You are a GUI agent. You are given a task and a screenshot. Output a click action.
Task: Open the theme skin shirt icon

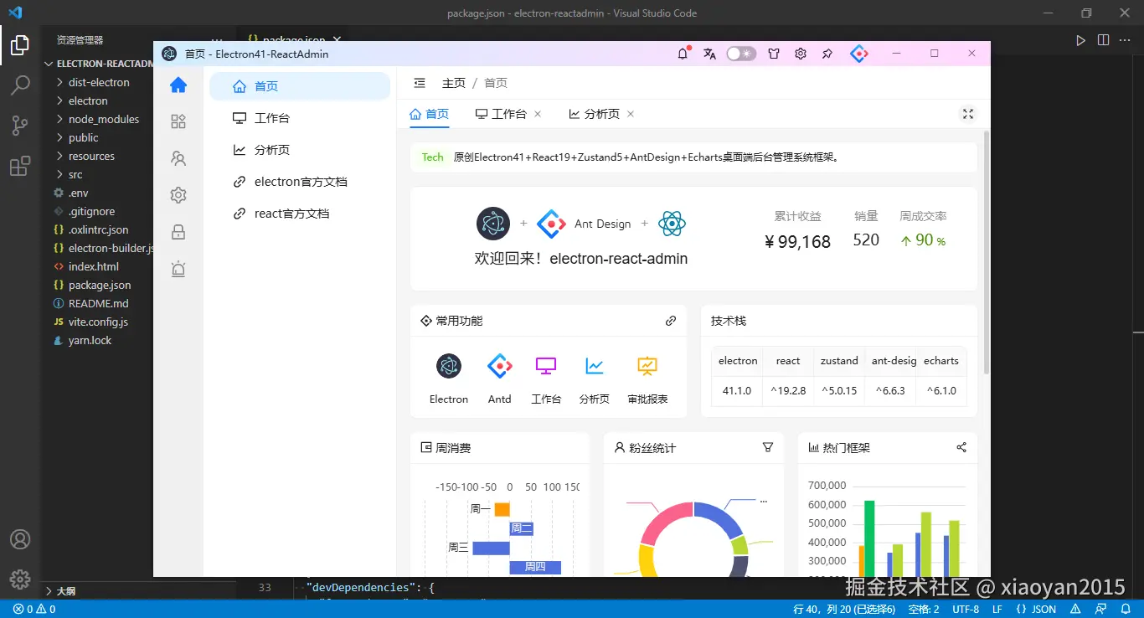tap(774, 54)
